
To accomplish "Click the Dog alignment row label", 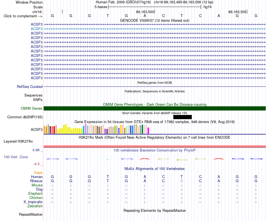I will pos(39,189).
